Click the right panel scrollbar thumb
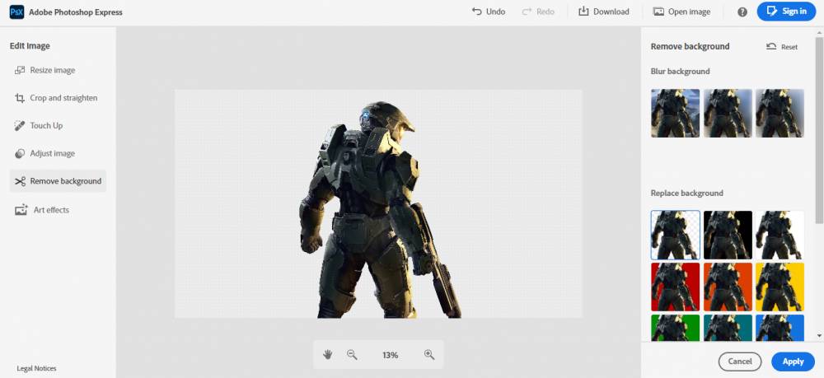Screen dimensions: 824x378 [x=819, y=128]
